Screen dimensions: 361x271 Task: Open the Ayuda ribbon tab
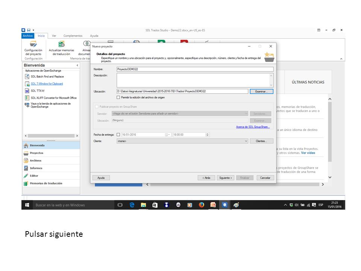point(94,36)
